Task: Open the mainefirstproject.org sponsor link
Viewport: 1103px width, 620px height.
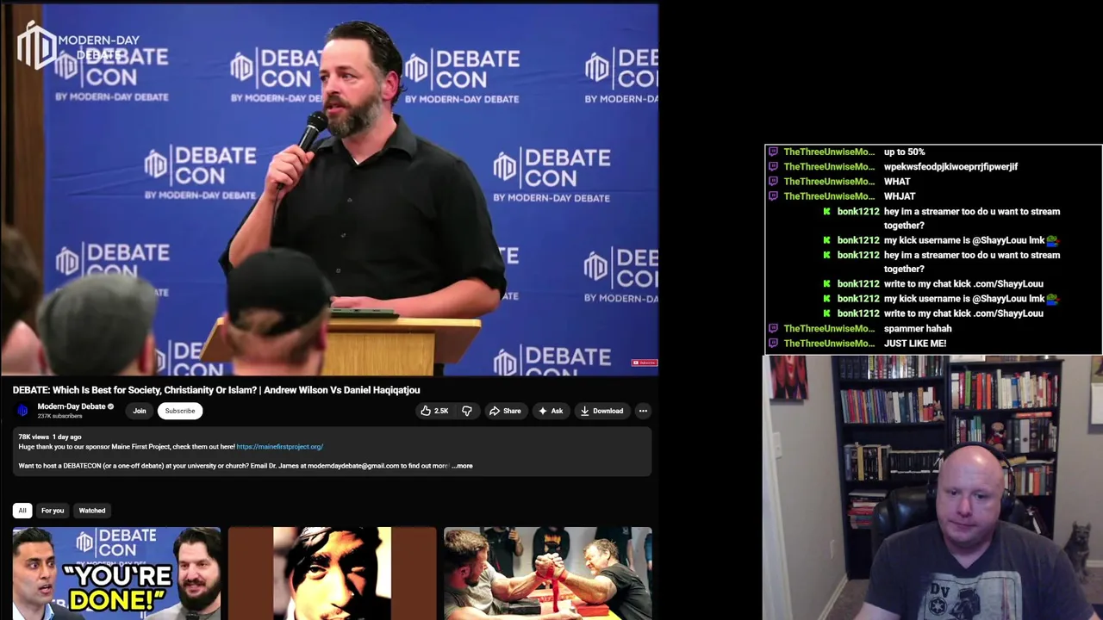Action: 280,446
